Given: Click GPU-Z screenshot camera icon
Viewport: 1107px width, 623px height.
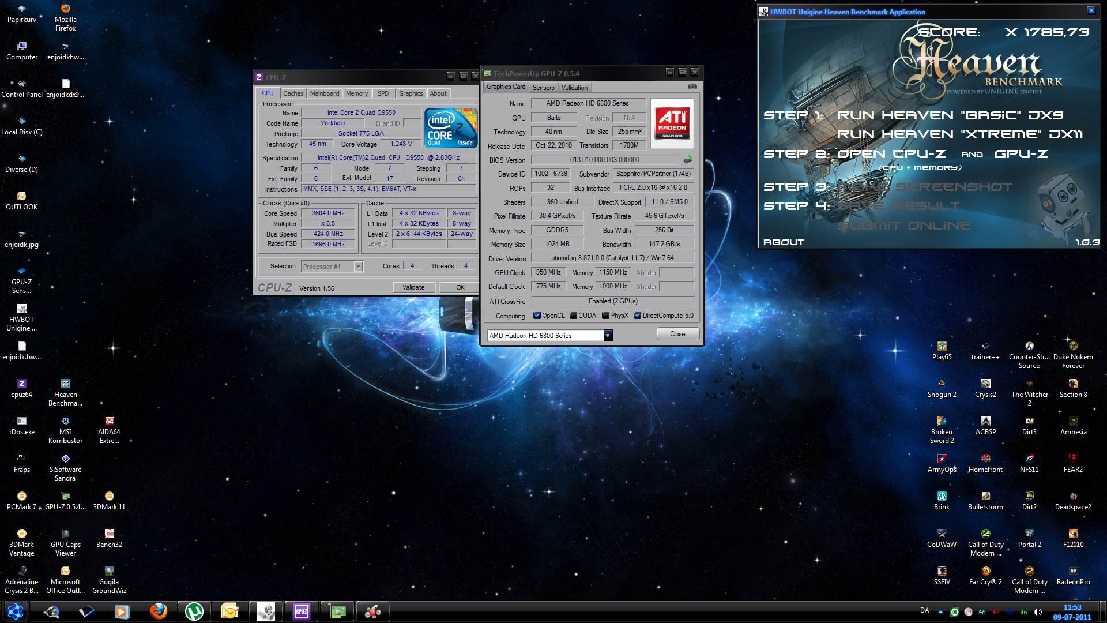Looking at the screenshot, I should coord(692,87).
